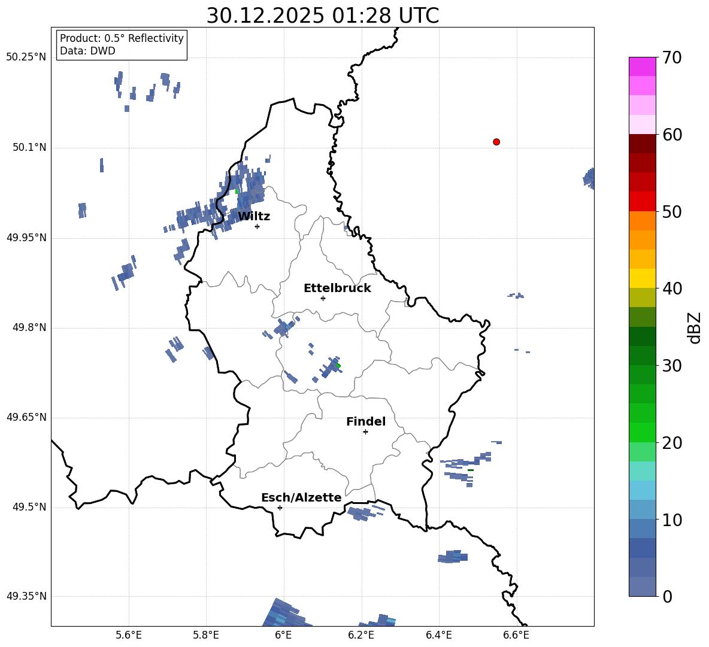709x647 pixels.
Task: Click the 50 tick on the colorbar
Action: 672,211
